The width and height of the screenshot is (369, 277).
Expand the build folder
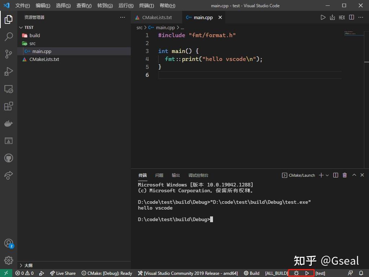coord(74,35)
